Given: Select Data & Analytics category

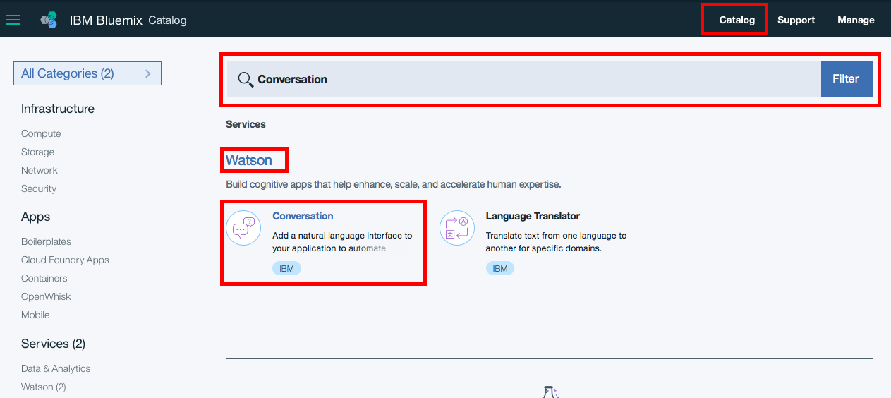Looking at the screenshot, I should tap(56, 368).
